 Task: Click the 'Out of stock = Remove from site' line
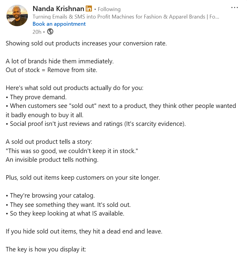coord(51,70)
